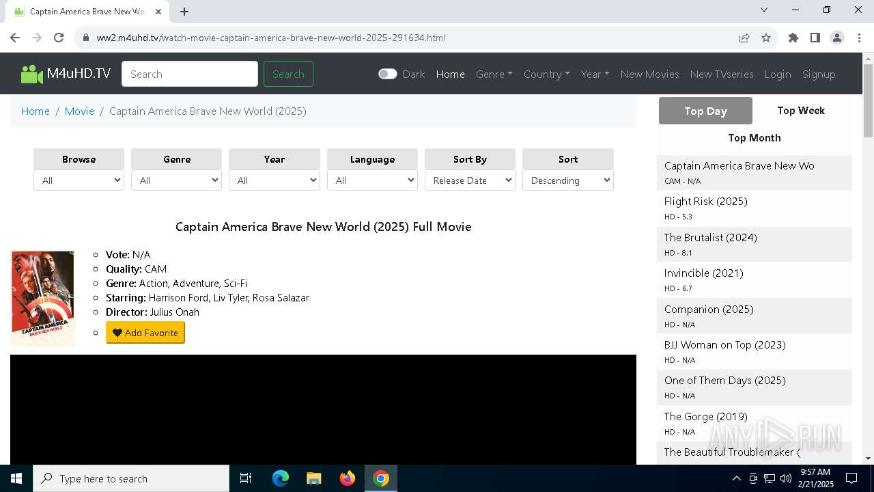The image size is (874, 492).
Task: Open the Windows Start menu
Action: 16,478
